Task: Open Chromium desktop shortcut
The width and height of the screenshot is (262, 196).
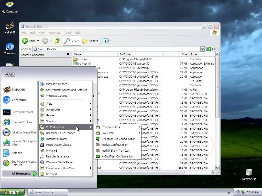Action: 10,49
